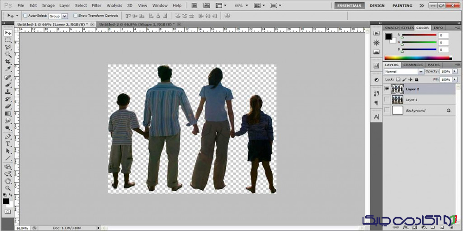Viewport: 463px width, 231px height.
Task: Hide Layer 2 with its eye icon
Action: [387, 89]
